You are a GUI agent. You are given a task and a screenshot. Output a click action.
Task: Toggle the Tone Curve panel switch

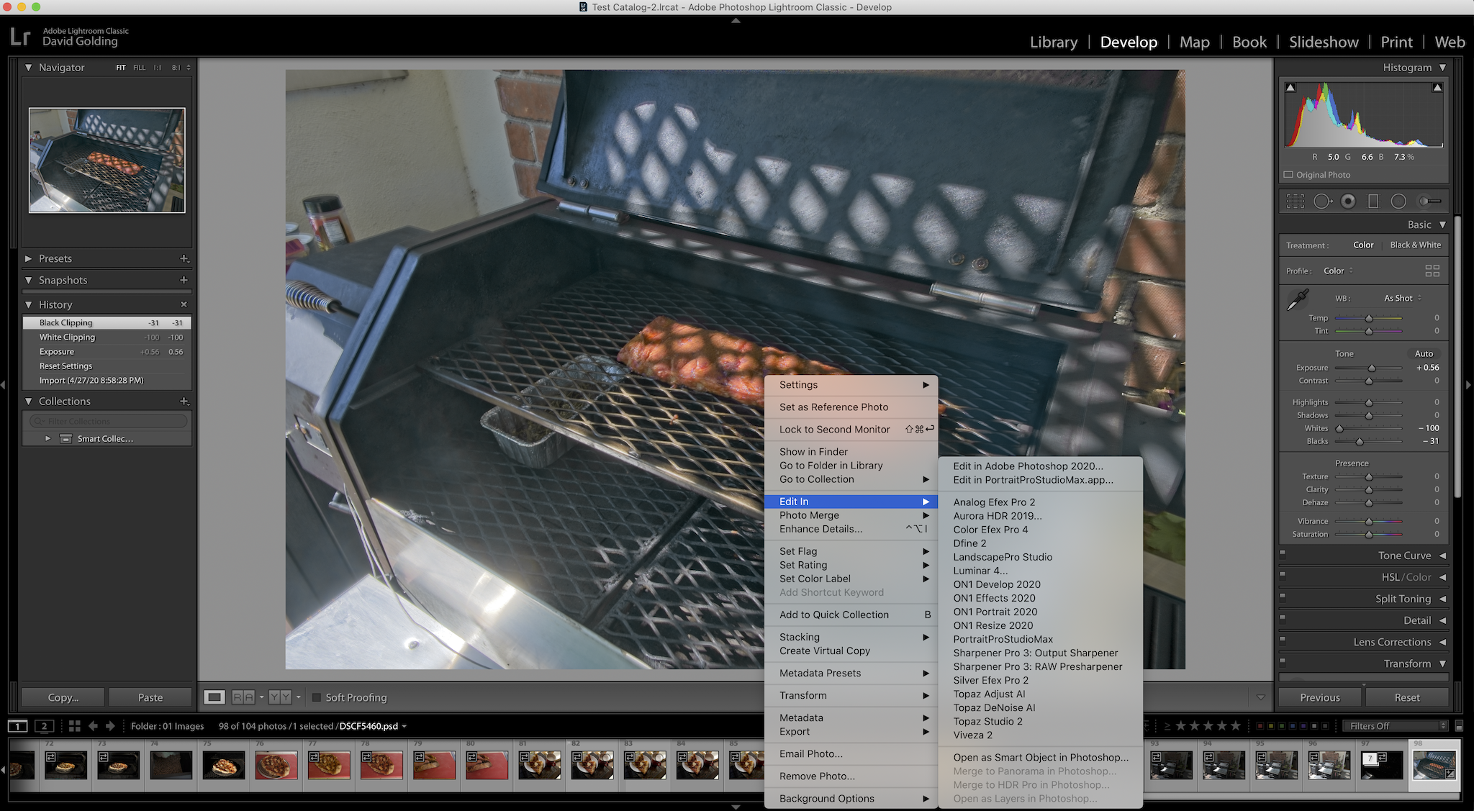click(1283, 553)
